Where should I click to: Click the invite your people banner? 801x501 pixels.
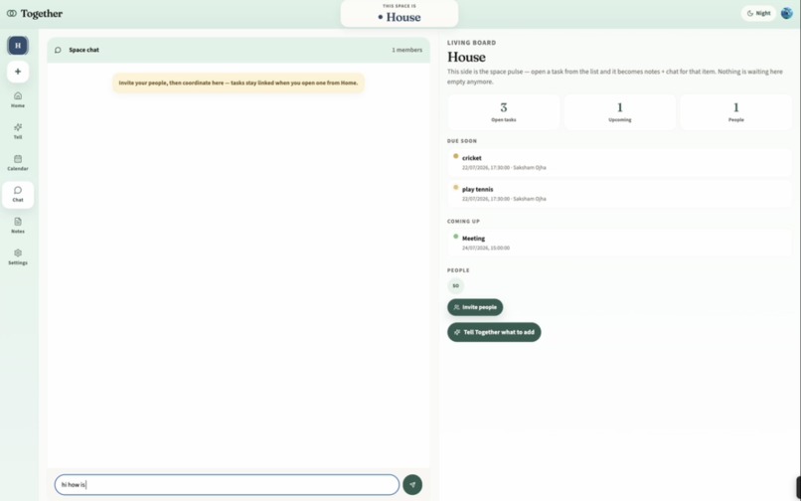239,83
